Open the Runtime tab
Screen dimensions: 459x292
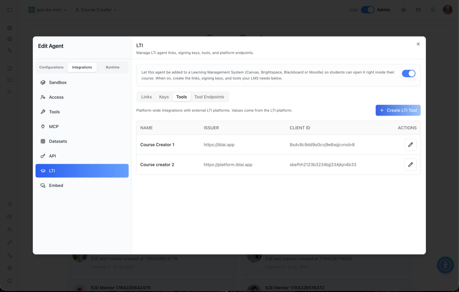click(112, 67)
